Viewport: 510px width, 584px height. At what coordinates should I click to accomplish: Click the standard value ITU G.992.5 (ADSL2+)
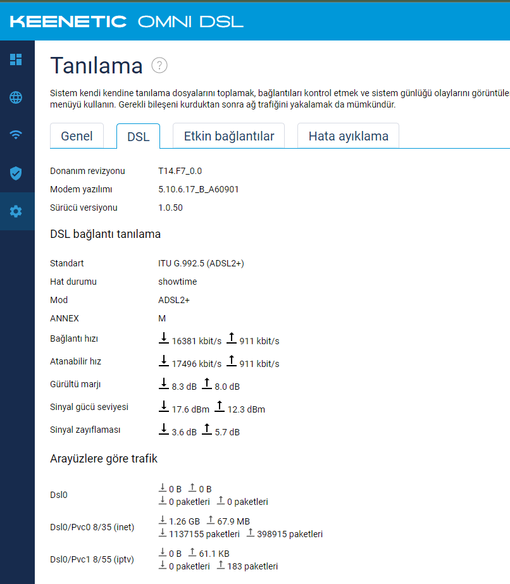[x=201, y=263]
